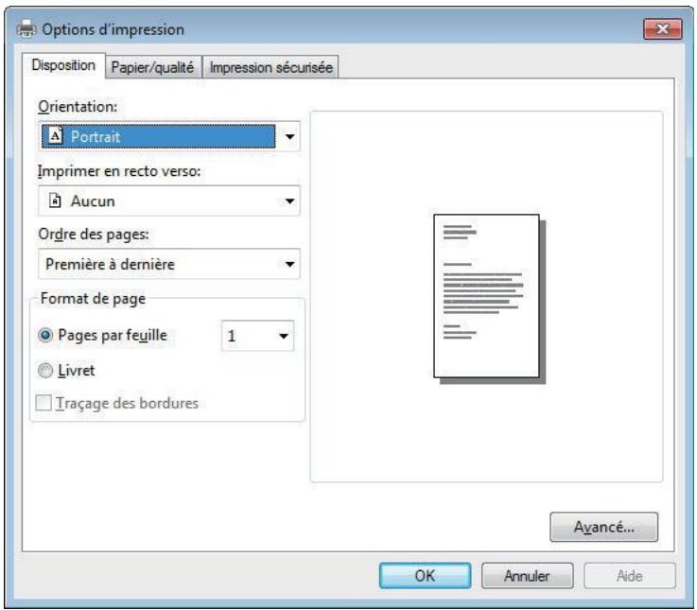The image size is (697, 610).
Task: Click the Portrait page icon in Orientation
Action: [x=55, y=135]
